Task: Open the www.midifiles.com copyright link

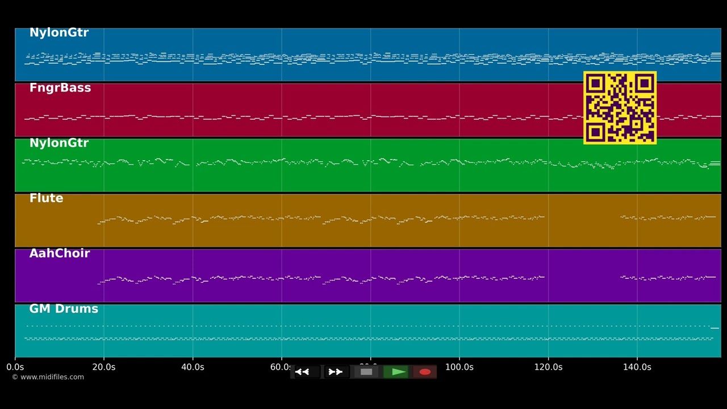Action: click(48, 377)
